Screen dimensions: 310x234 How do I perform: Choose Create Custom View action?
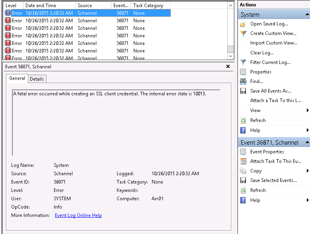click(273, 33)
